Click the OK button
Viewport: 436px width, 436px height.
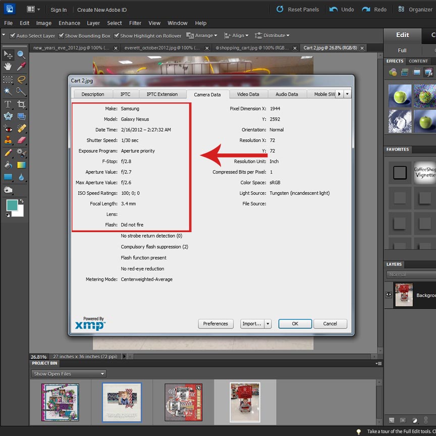[x=295, y=323]
